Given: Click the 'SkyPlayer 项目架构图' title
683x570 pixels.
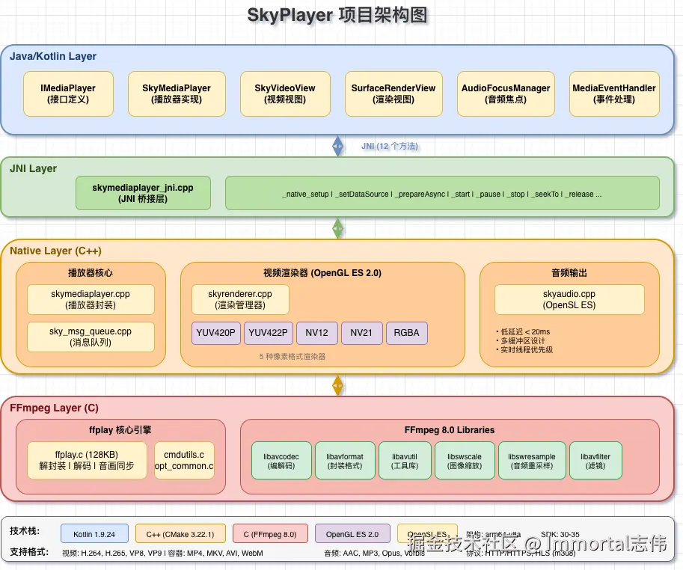Looking at the screenshot, I should [337, 15].
